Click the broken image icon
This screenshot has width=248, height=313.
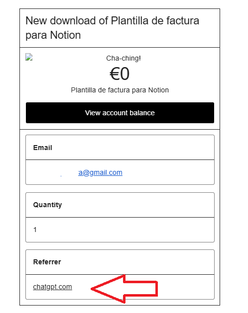[x=29, y=57]
